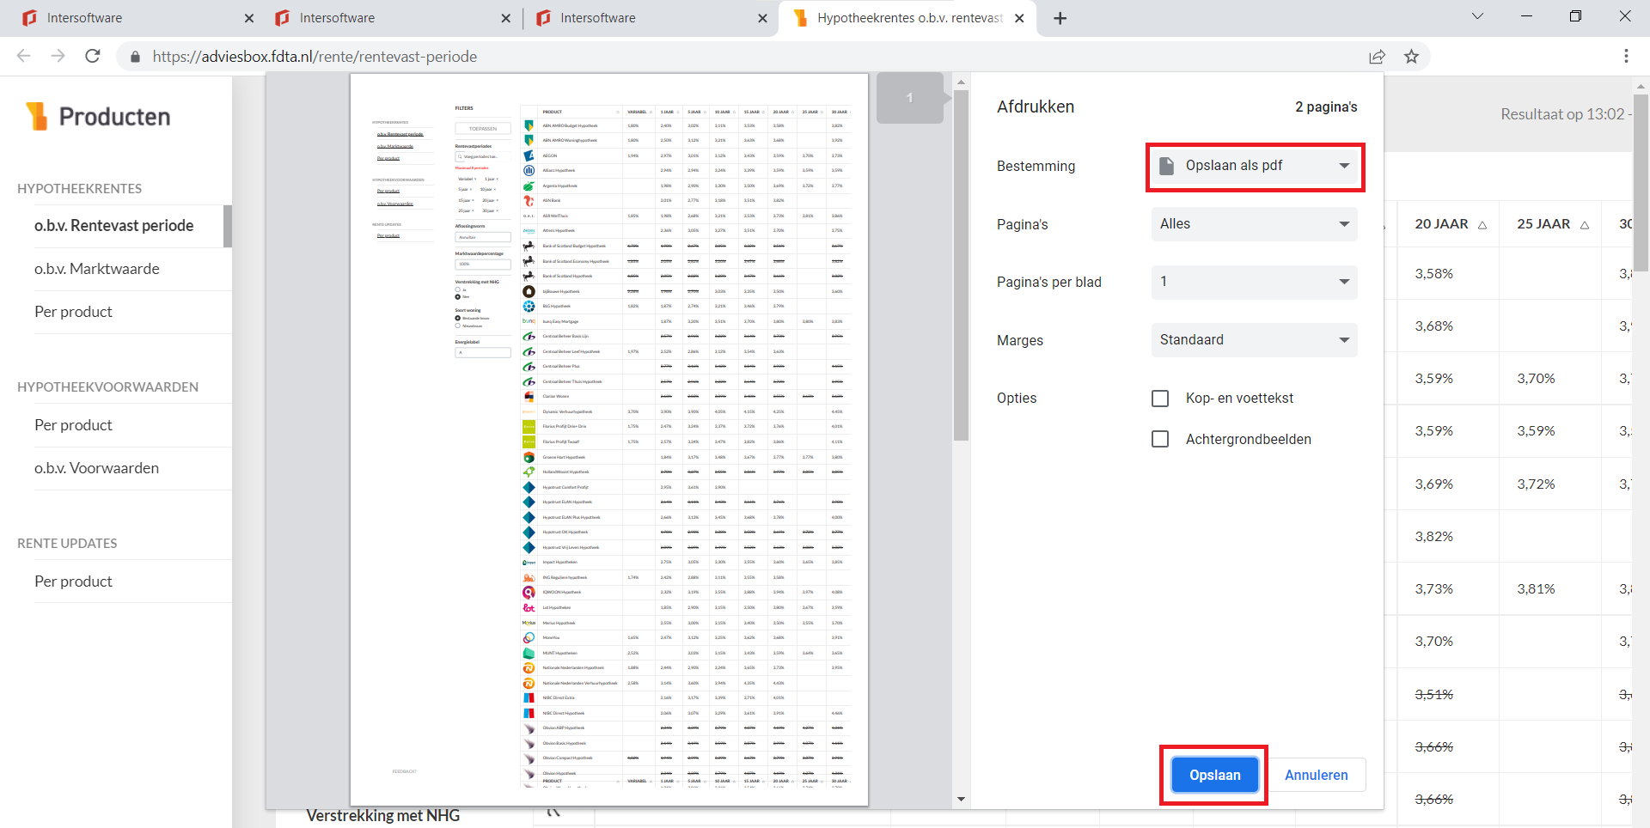Open a new browser tab
Screen dimensions: 1650x828
pyautogui.click(x=1060, y=18)
